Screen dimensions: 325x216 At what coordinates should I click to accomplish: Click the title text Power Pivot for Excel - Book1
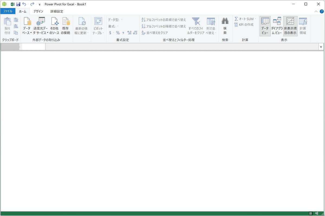coord(65,4)
